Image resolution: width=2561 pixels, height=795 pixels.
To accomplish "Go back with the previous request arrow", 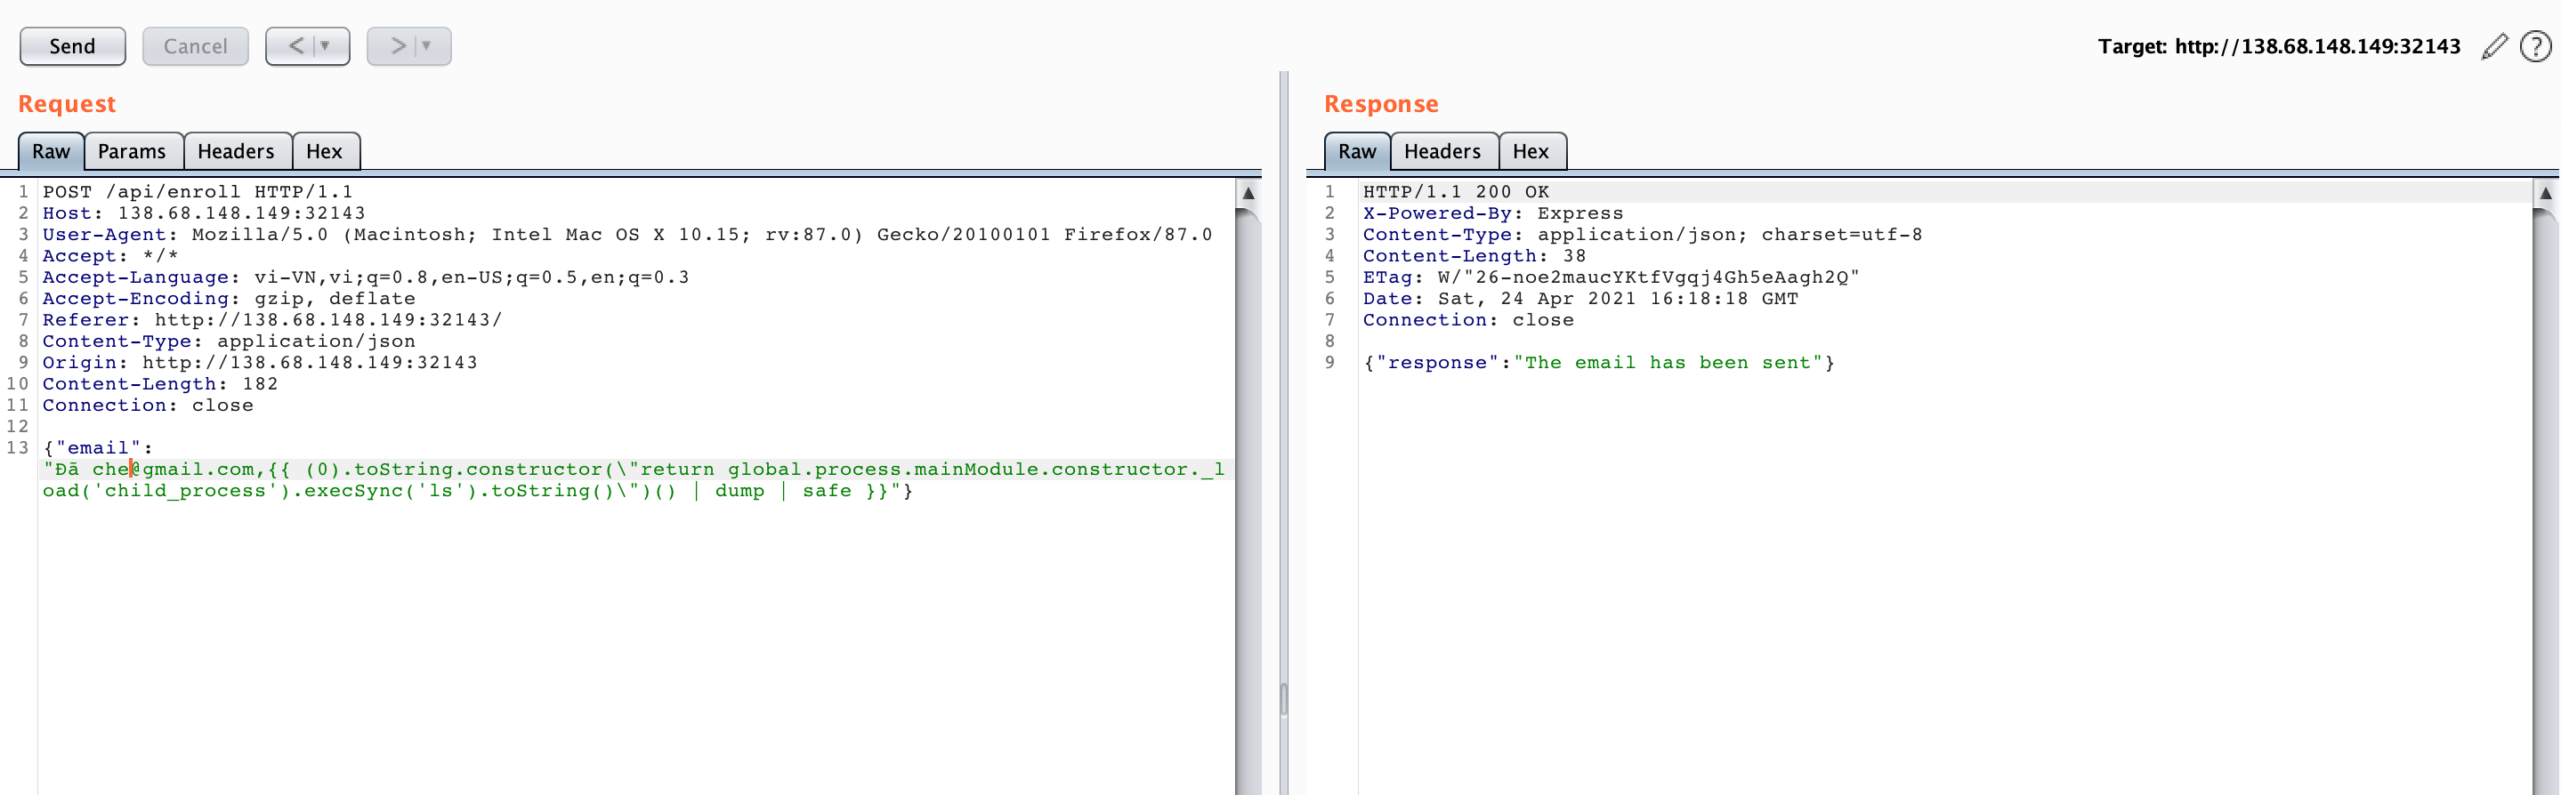I will (x=295, y=47).
